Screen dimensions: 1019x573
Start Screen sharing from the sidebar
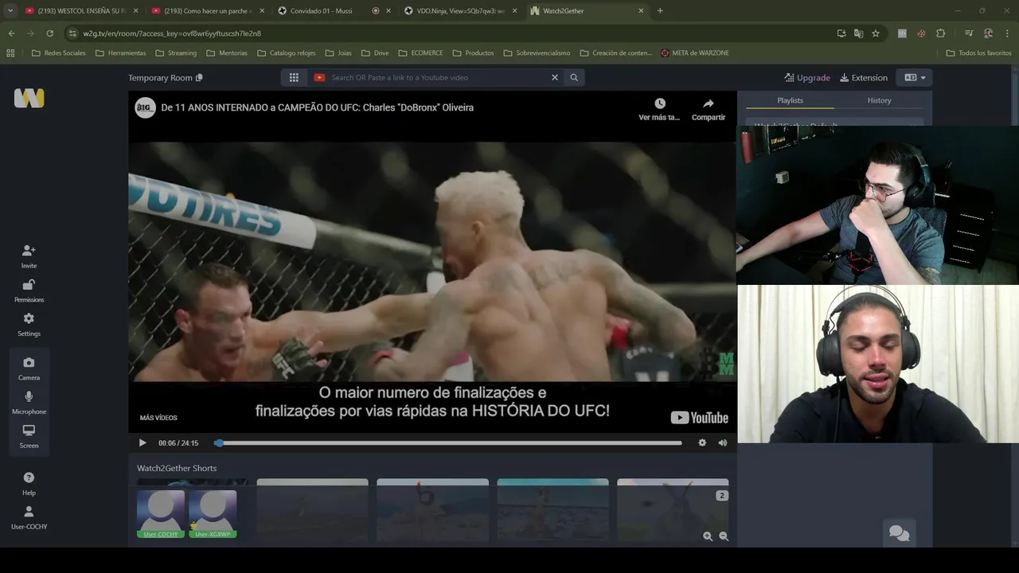pyautogui.click(x=29, y=436)
